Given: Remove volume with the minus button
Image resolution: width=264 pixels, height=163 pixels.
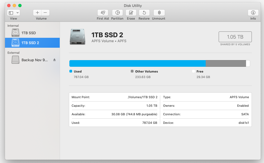Looking at the screenshot, I should 45,13.
